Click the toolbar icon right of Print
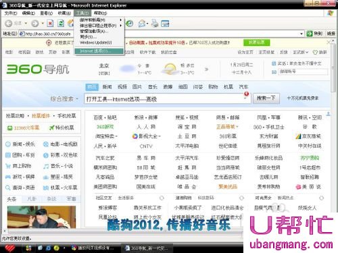The width and height of the screenshot is (338, 253). 165,24
